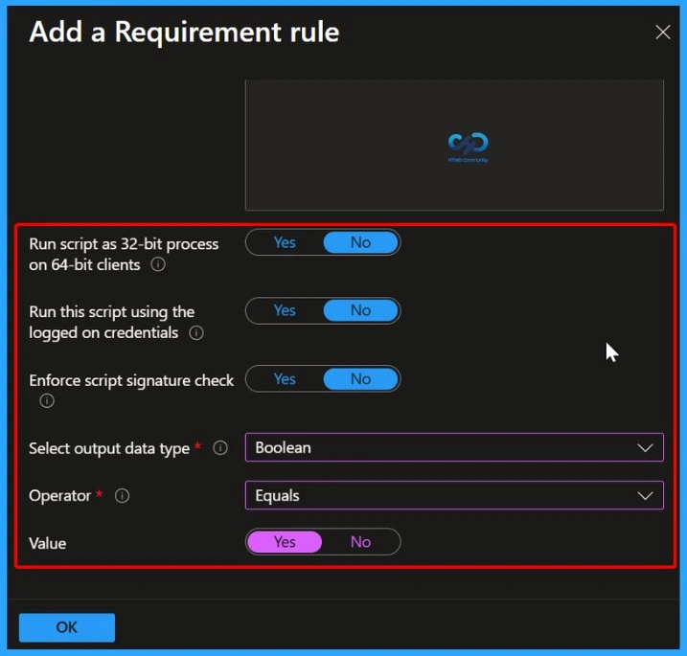Click the 'Add a Requirement rule' heading
Viewport: 687px width, 656px height.
pyautogui.click(x=184, y=32)
